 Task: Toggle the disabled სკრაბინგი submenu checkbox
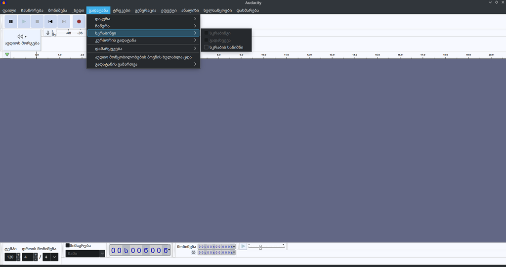tap(206, 33)
